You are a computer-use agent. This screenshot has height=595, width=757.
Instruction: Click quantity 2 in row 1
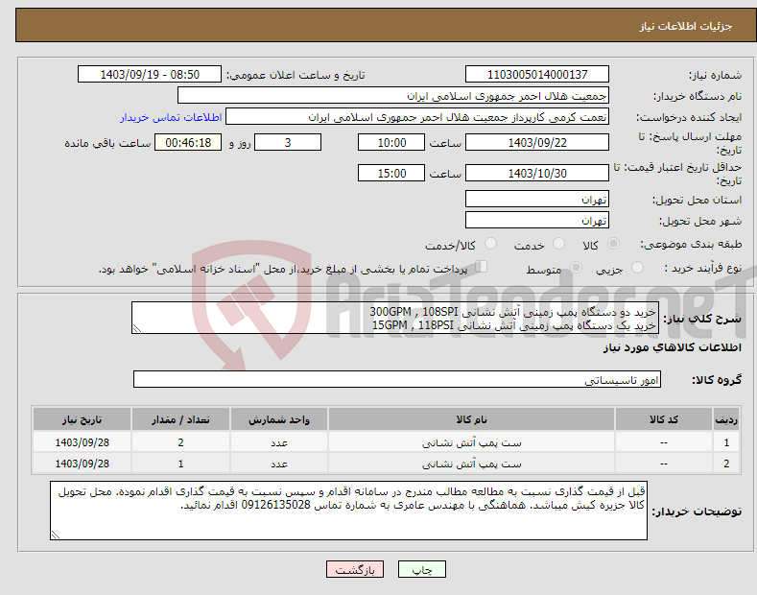click(x=180, y=442)
